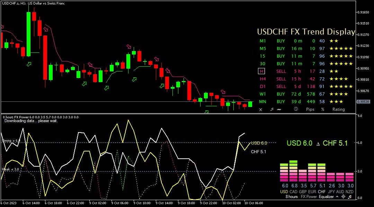Toggle Trend Display sound alerts music note
374x207 pixels.
coord(272,109)
